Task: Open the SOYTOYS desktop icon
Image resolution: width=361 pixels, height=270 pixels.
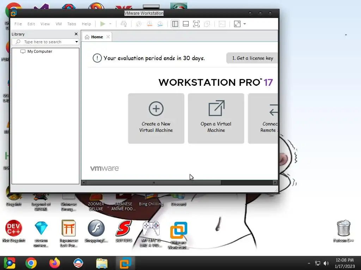Action: (x=124, y=231)
